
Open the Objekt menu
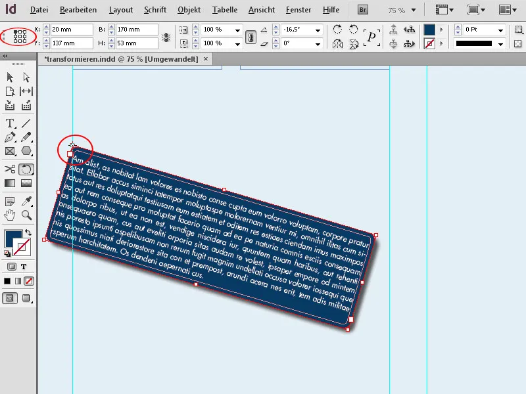tap(189, 10)
